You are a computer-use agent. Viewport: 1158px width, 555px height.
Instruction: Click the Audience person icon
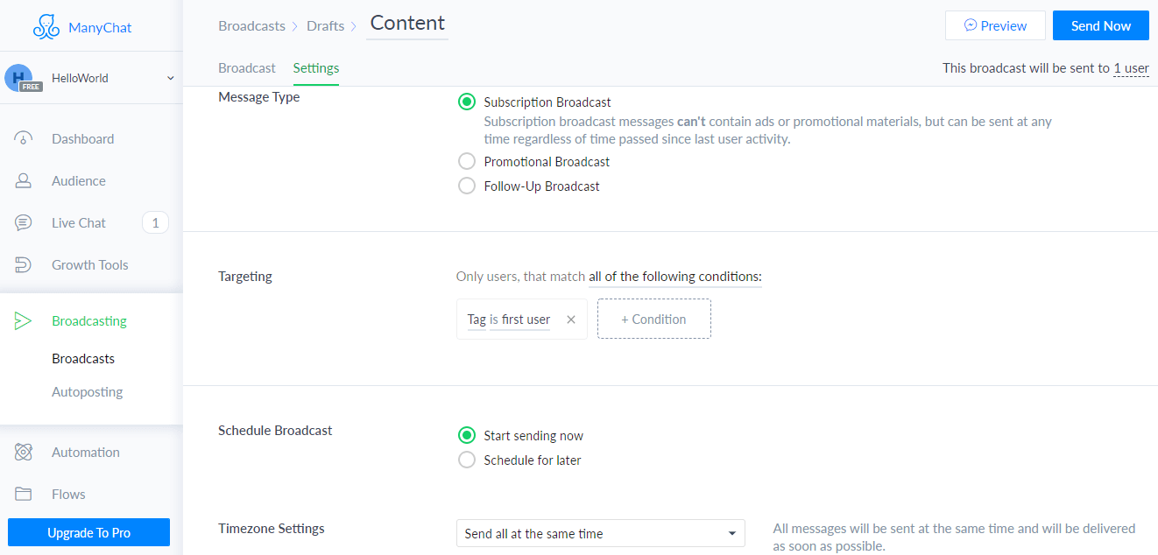click(x=24, y=180)
